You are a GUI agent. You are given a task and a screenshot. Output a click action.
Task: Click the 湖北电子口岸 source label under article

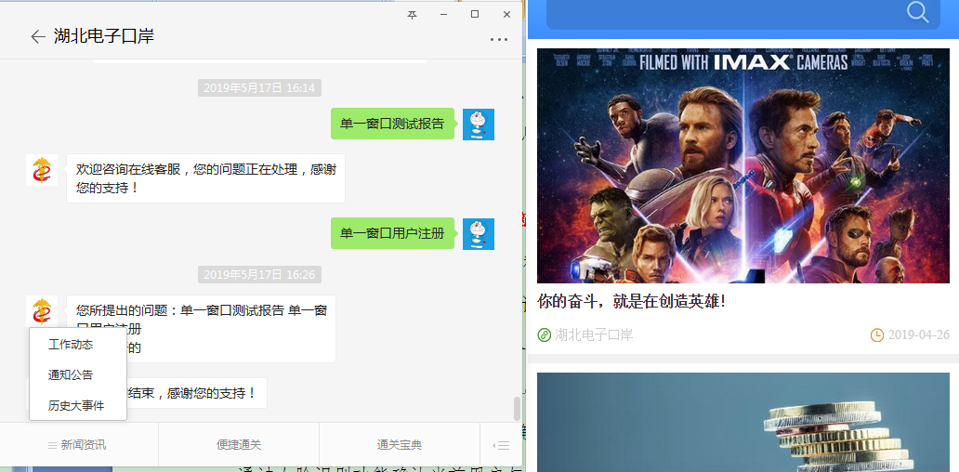coord(593,335)
